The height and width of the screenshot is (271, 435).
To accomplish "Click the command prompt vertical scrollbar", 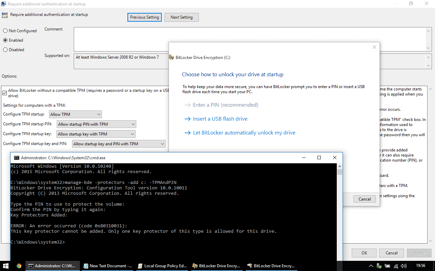I will 340,212.
